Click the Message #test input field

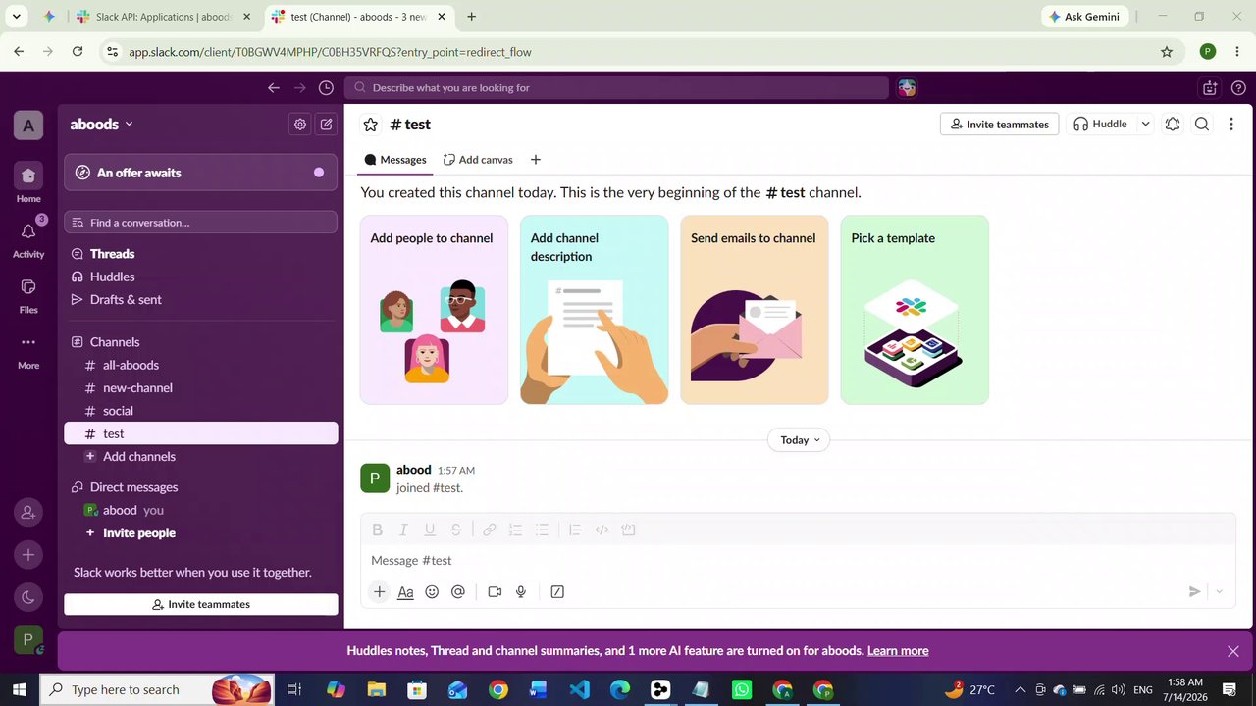point(797,561)
